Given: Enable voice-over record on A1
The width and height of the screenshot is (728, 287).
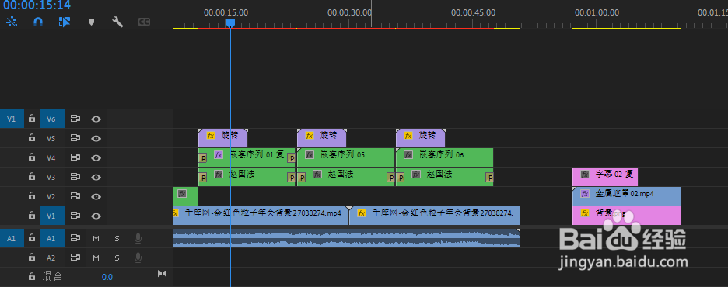Looking at the screenshot, I should pos(138,238).
